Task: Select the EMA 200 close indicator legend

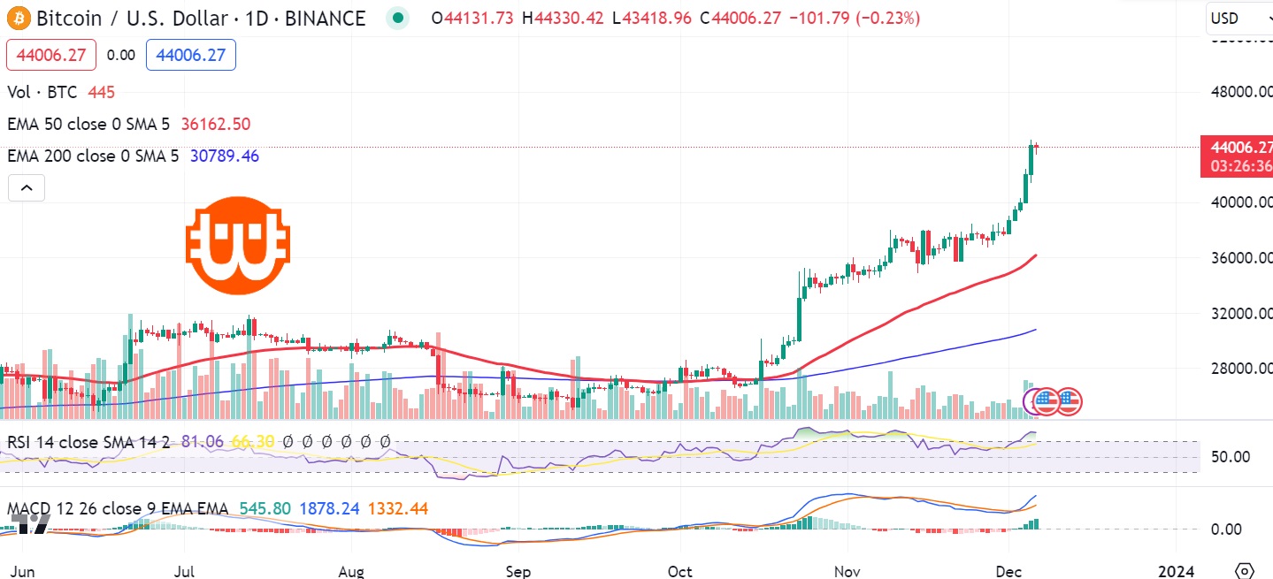Action: click(x=93, y=156)
